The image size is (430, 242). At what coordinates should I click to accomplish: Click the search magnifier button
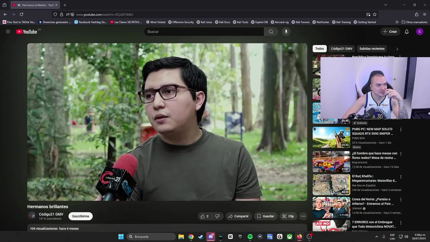pyautogui.click(x=271, y=32)
